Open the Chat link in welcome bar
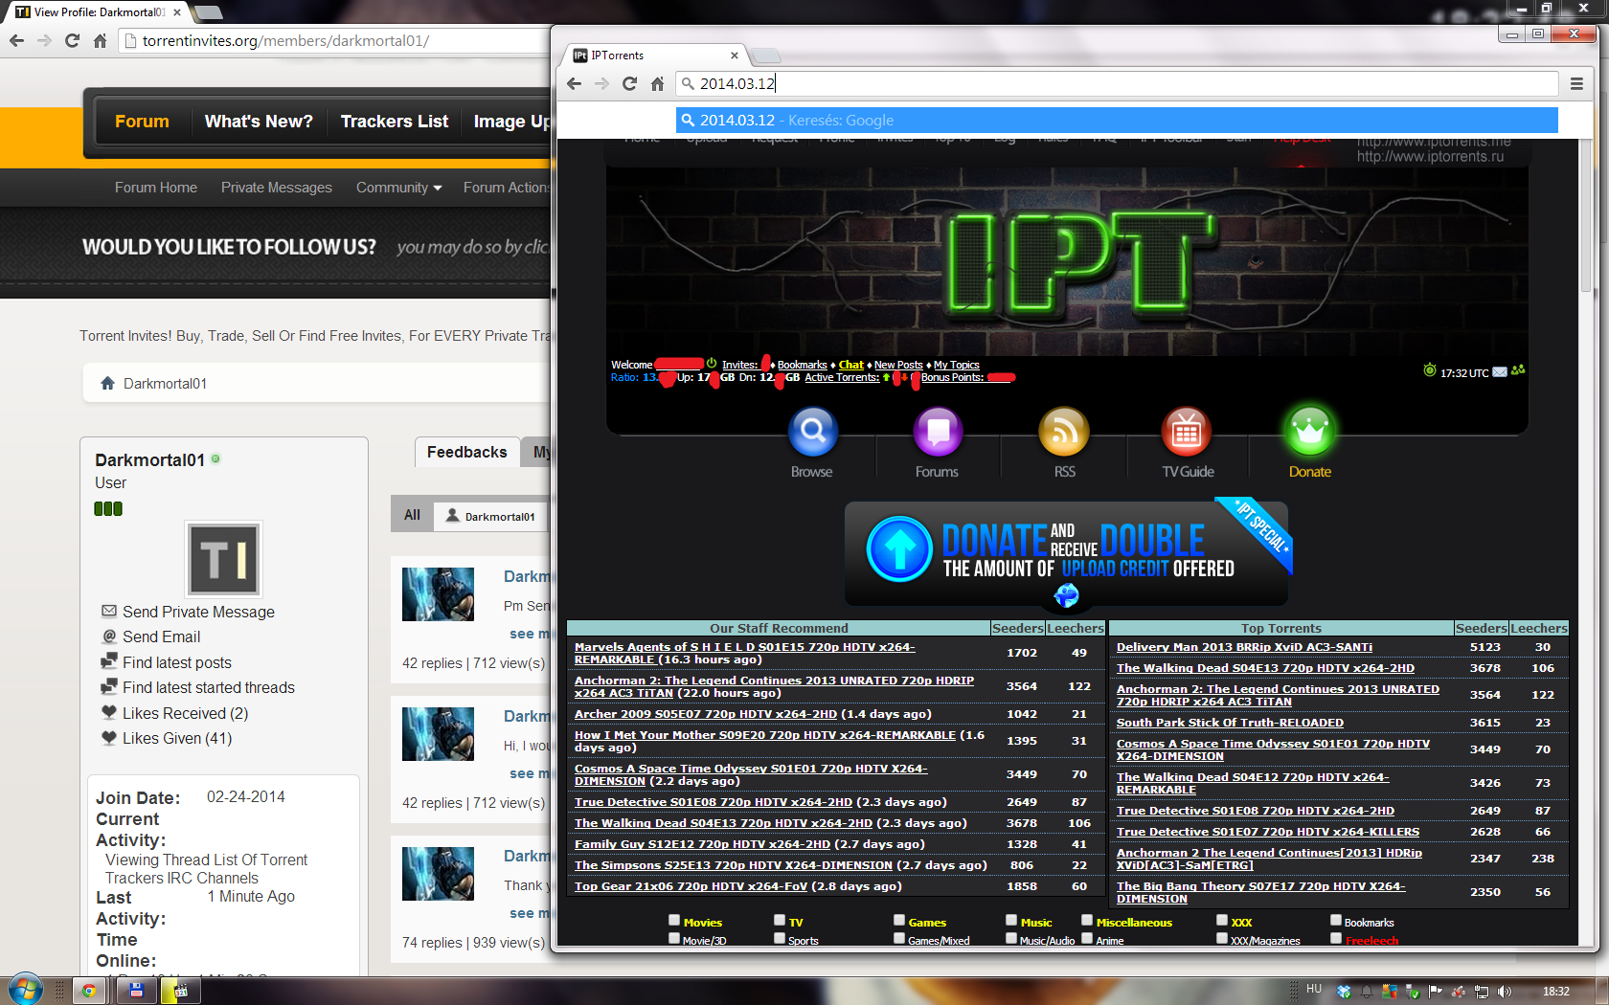Viewport: 1609px width, 1005px height. 851,365
